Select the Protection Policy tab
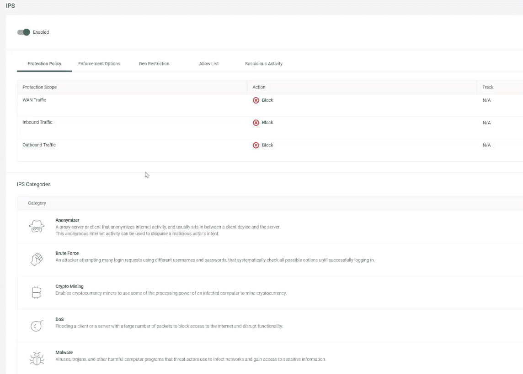523x374 pixels. click(x=44, y=64)
